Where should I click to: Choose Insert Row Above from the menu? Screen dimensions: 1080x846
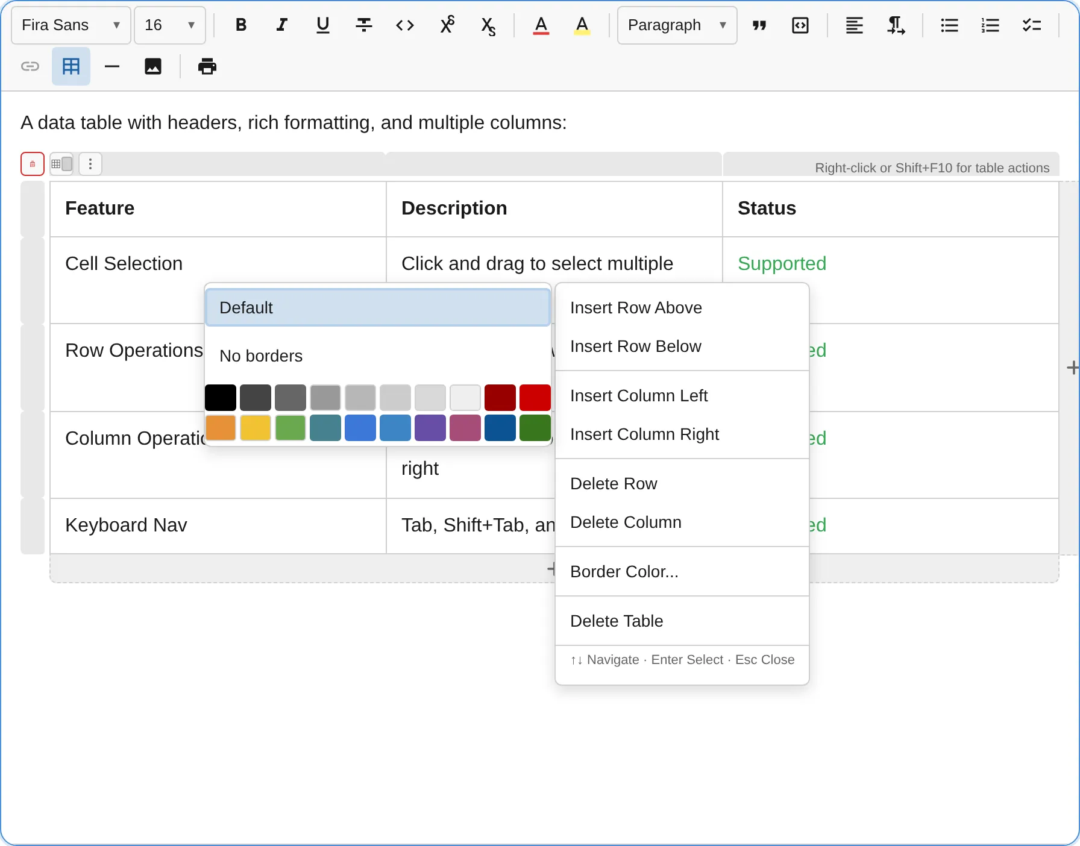tap(636, 307)
